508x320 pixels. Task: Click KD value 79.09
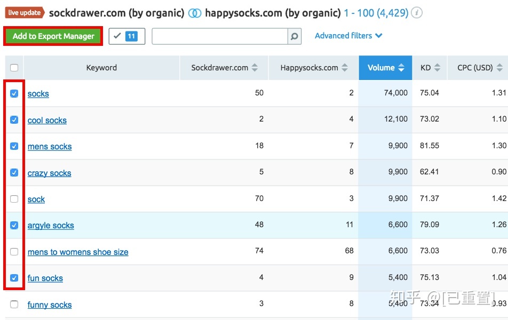click(x=429, y=225)
